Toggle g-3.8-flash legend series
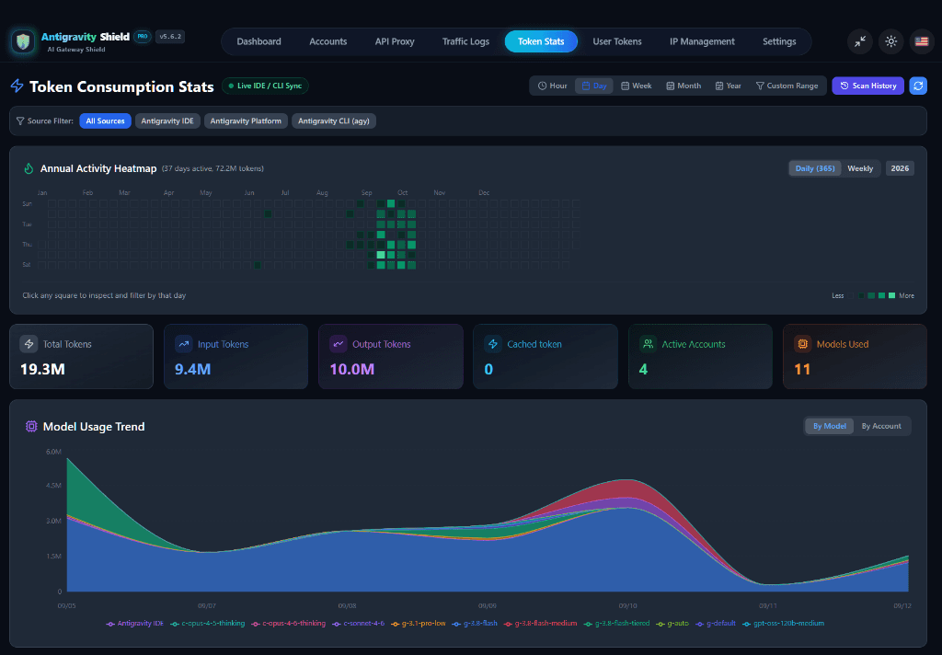942x655 pixels. tap(475, 624)
